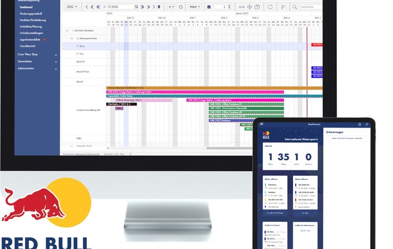Select the WRC row label
The height and width of the screenshot is (249, 393).
click(79, 138)
